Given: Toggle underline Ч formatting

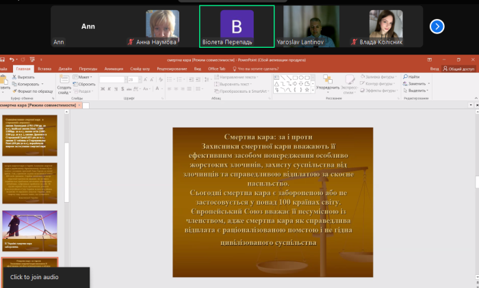Looking at the screenshot, I should (115, 89).
